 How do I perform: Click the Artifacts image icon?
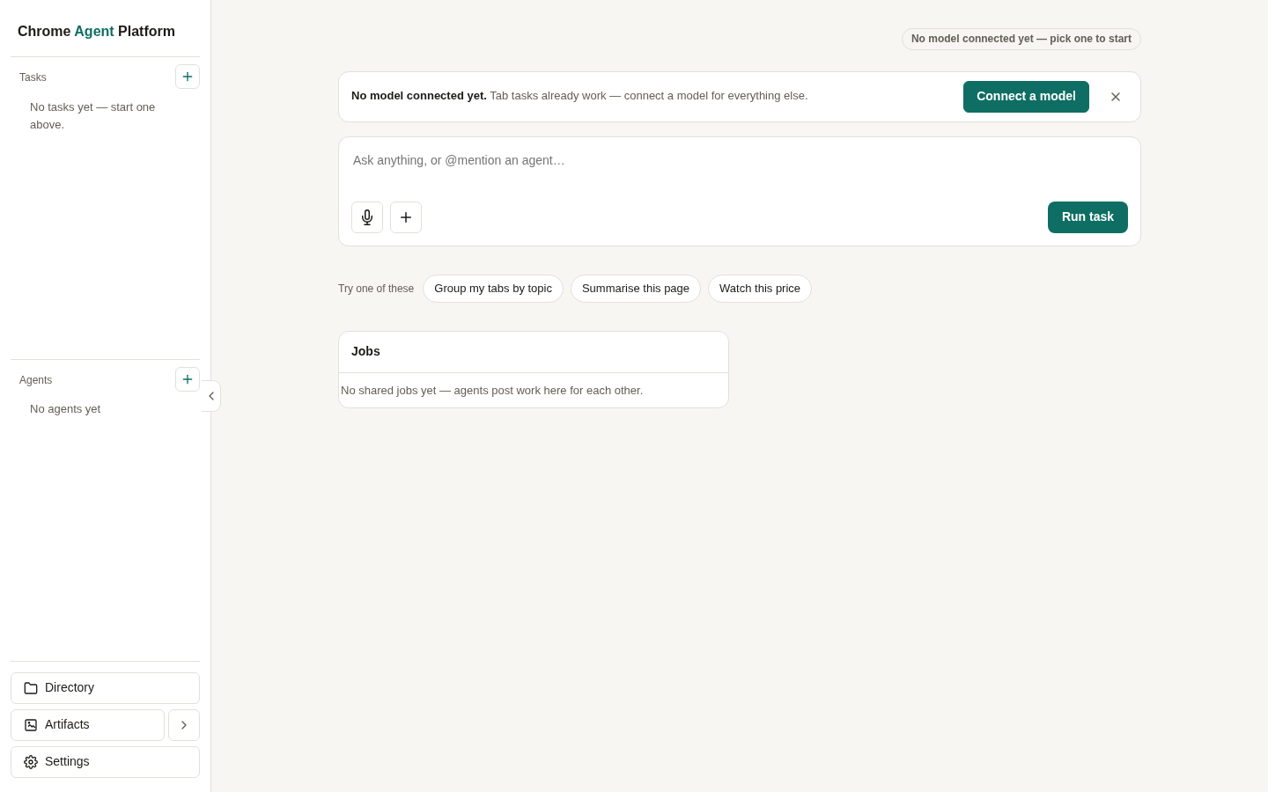(x=31, y=725)
